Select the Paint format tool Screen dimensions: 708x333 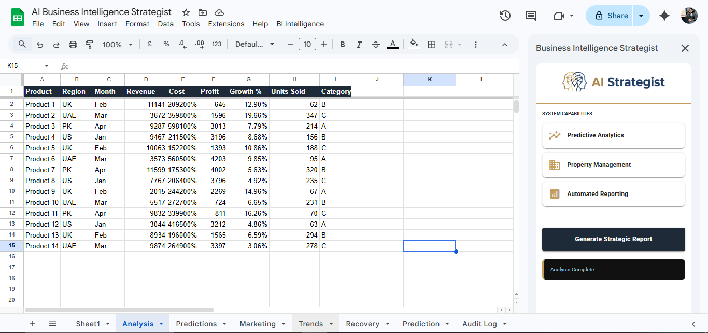coord(89,44)
